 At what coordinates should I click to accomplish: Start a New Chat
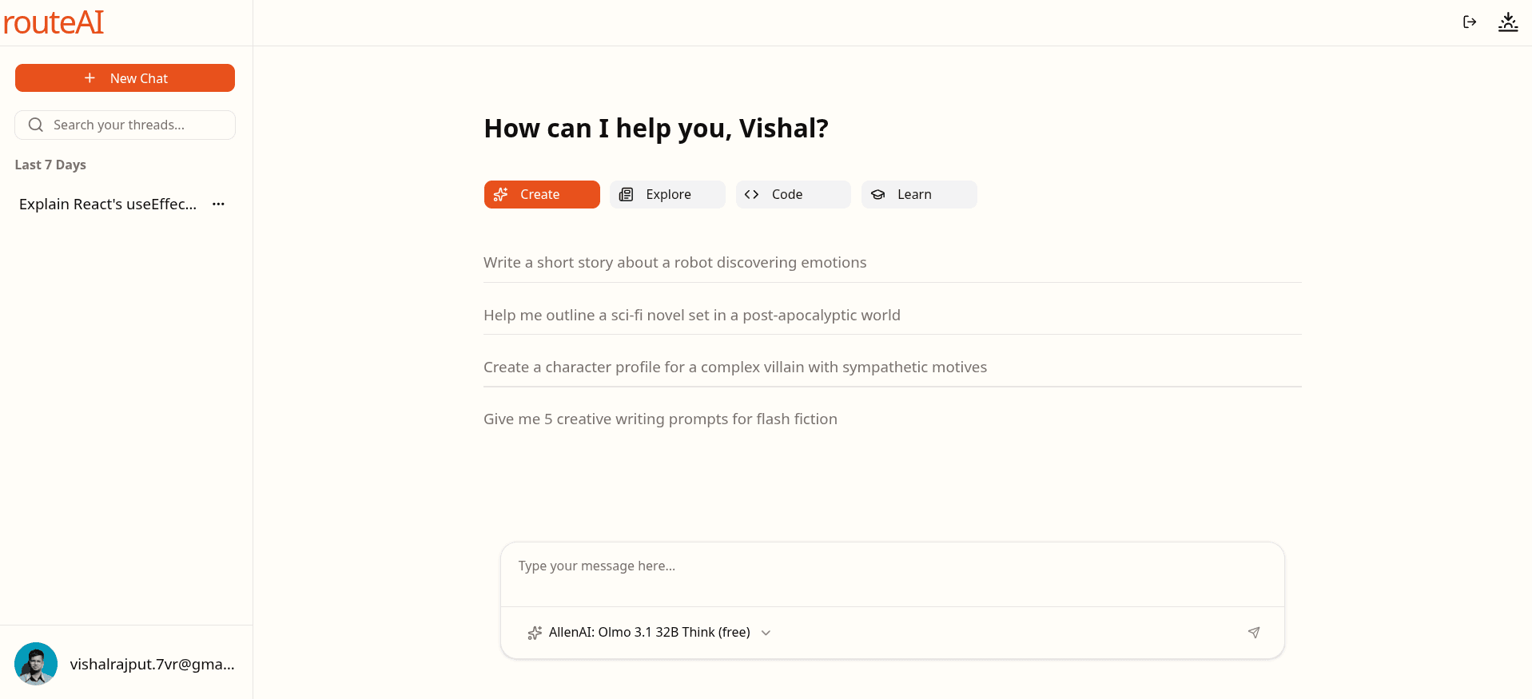[125, 78]
